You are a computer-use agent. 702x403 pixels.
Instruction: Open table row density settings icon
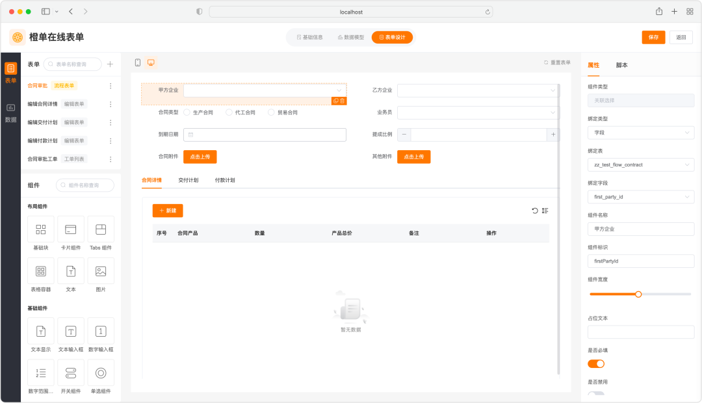(545, 211)
